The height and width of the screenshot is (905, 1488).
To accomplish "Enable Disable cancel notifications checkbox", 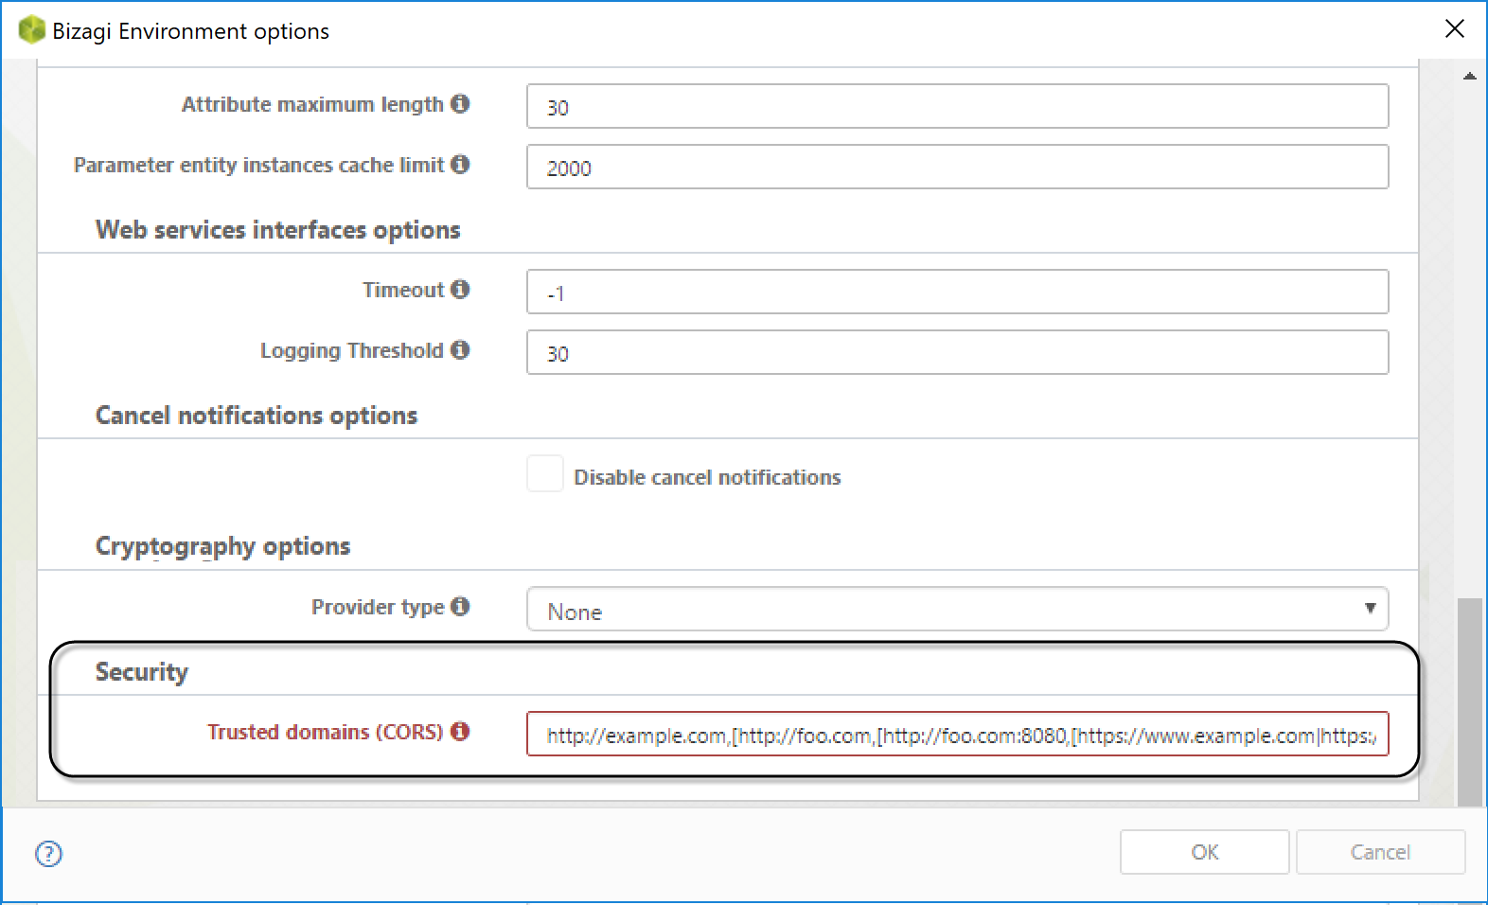I will [545, 473].
